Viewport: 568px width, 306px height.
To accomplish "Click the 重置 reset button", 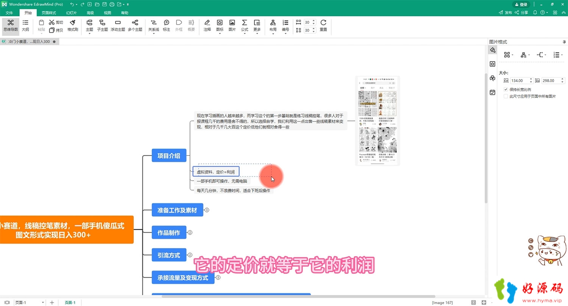I will tap(323, 26).
